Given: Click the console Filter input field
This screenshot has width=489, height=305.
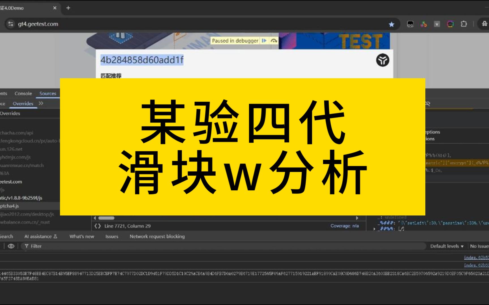Looking at the screenshot, I should click(224, 246).
